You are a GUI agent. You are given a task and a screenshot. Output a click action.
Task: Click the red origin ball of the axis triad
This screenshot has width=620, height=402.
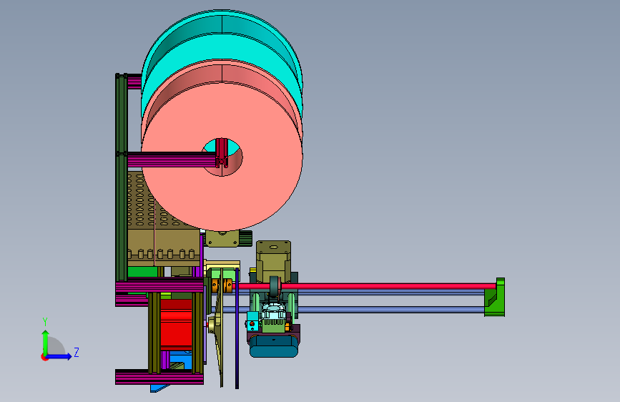(44, 357)
